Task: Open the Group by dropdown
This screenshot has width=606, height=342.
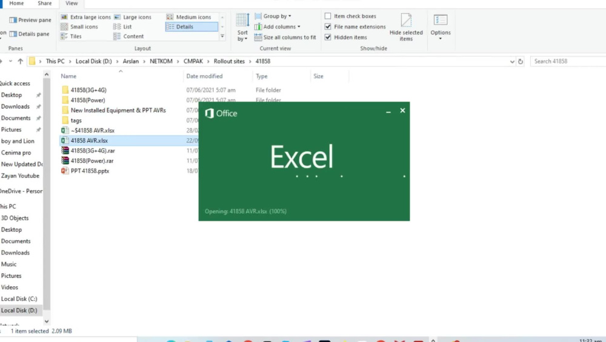Action: click(x=273, y=16)
